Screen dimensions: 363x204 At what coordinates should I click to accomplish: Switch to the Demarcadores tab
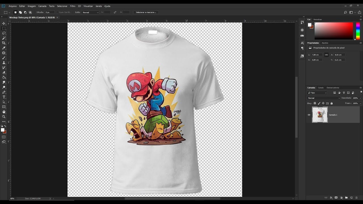[333, 88]
